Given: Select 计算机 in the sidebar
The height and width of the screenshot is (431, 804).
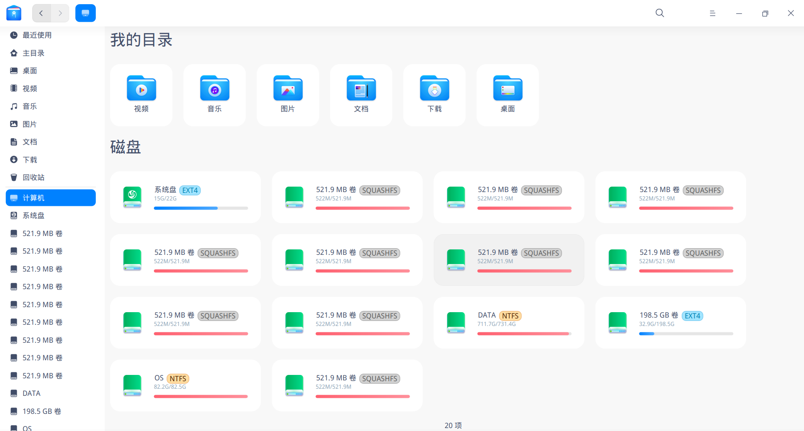Looking at the screenshot, I should click(x=51, y=198).
